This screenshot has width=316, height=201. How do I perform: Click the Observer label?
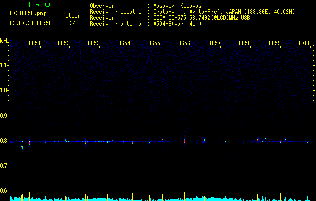[102, 6]
